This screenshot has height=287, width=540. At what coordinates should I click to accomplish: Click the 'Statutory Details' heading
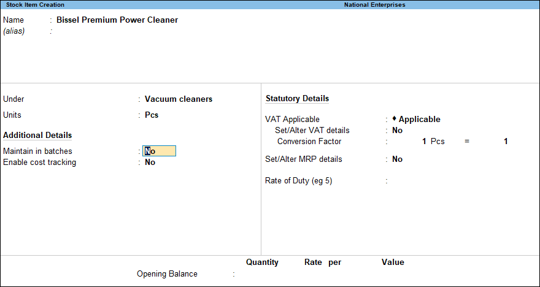[297, 98]
